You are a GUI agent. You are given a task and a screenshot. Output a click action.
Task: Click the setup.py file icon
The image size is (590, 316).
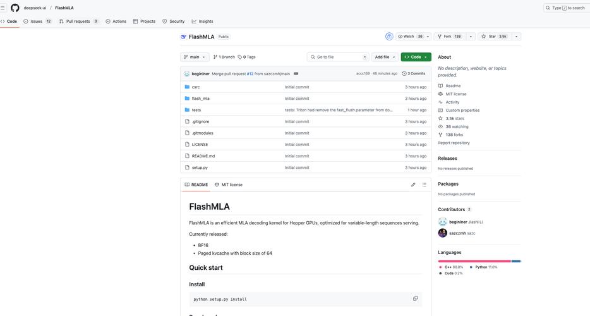(187, 167)
